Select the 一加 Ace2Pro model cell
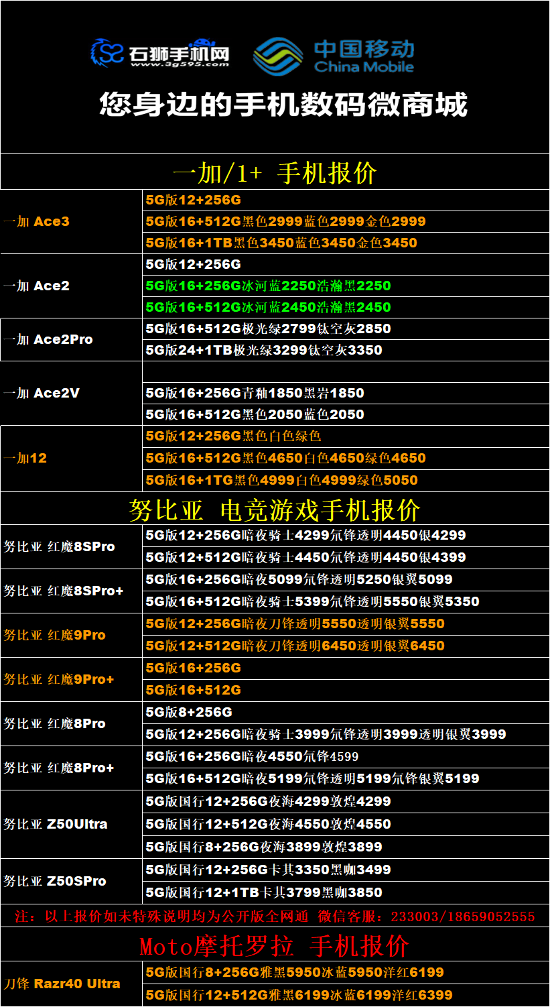The width and height of the screenshot is (550, 1007). coord(71,339)
